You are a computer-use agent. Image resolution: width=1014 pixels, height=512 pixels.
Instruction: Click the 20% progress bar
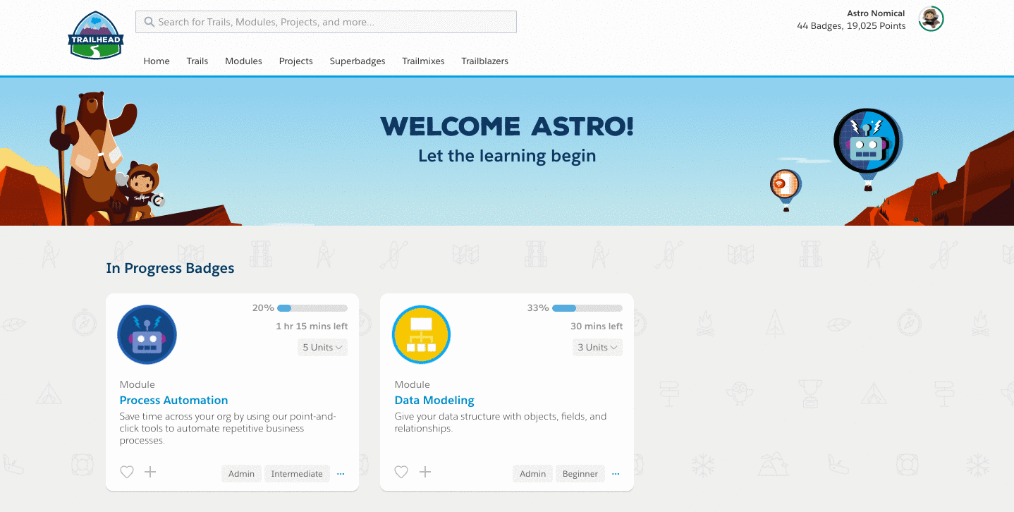[312, 308]
